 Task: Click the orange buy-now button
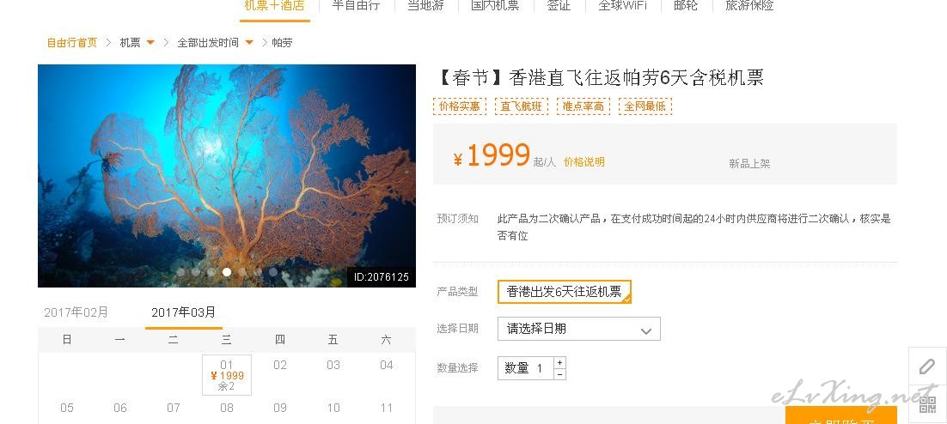click(x=840, y=415)
